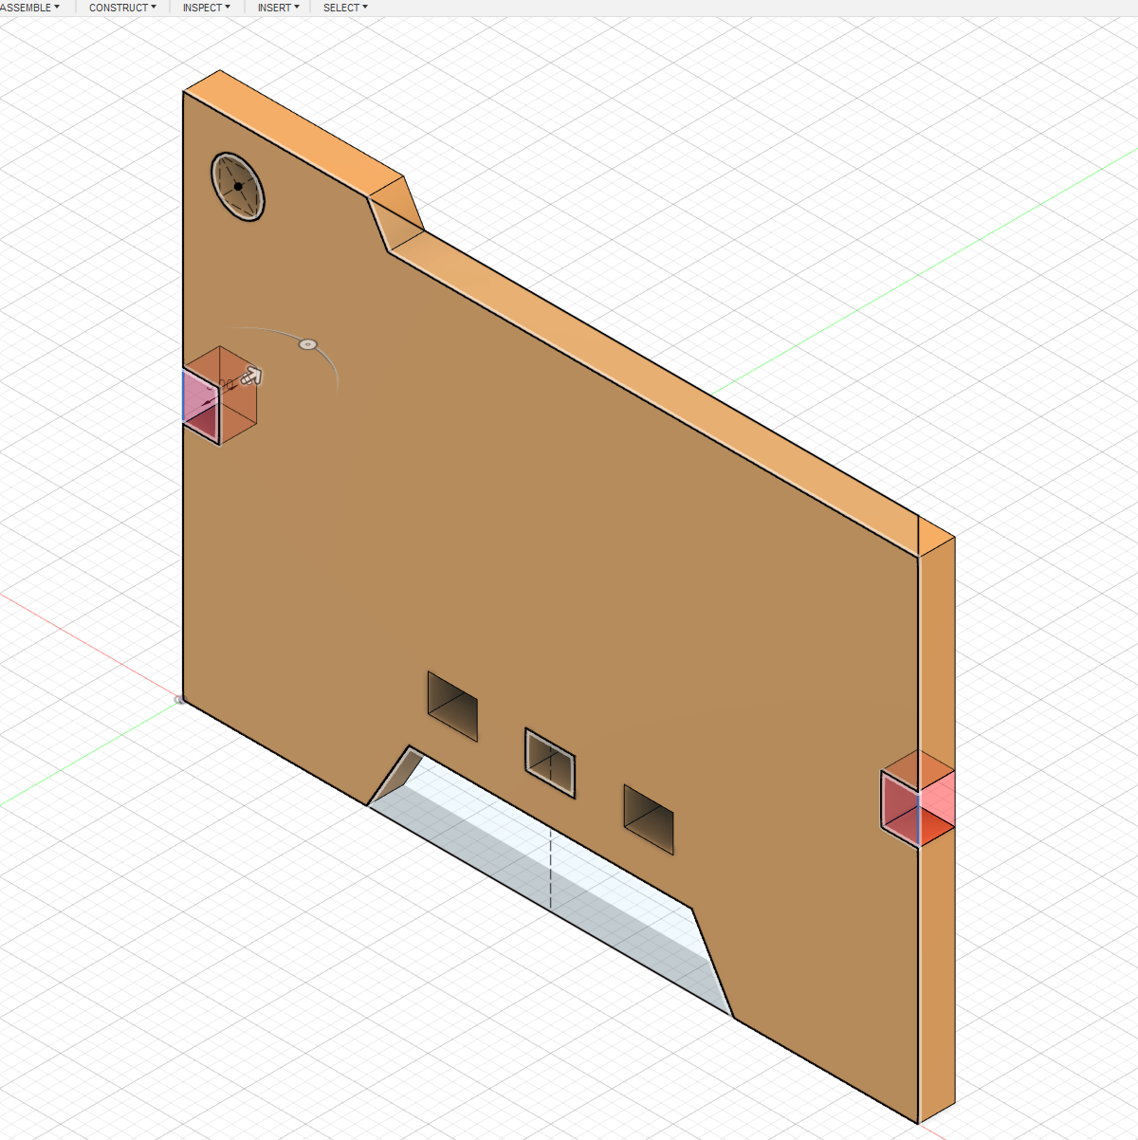
Task: Select the rightmost square hole on plate
Action: coord(649,819)
